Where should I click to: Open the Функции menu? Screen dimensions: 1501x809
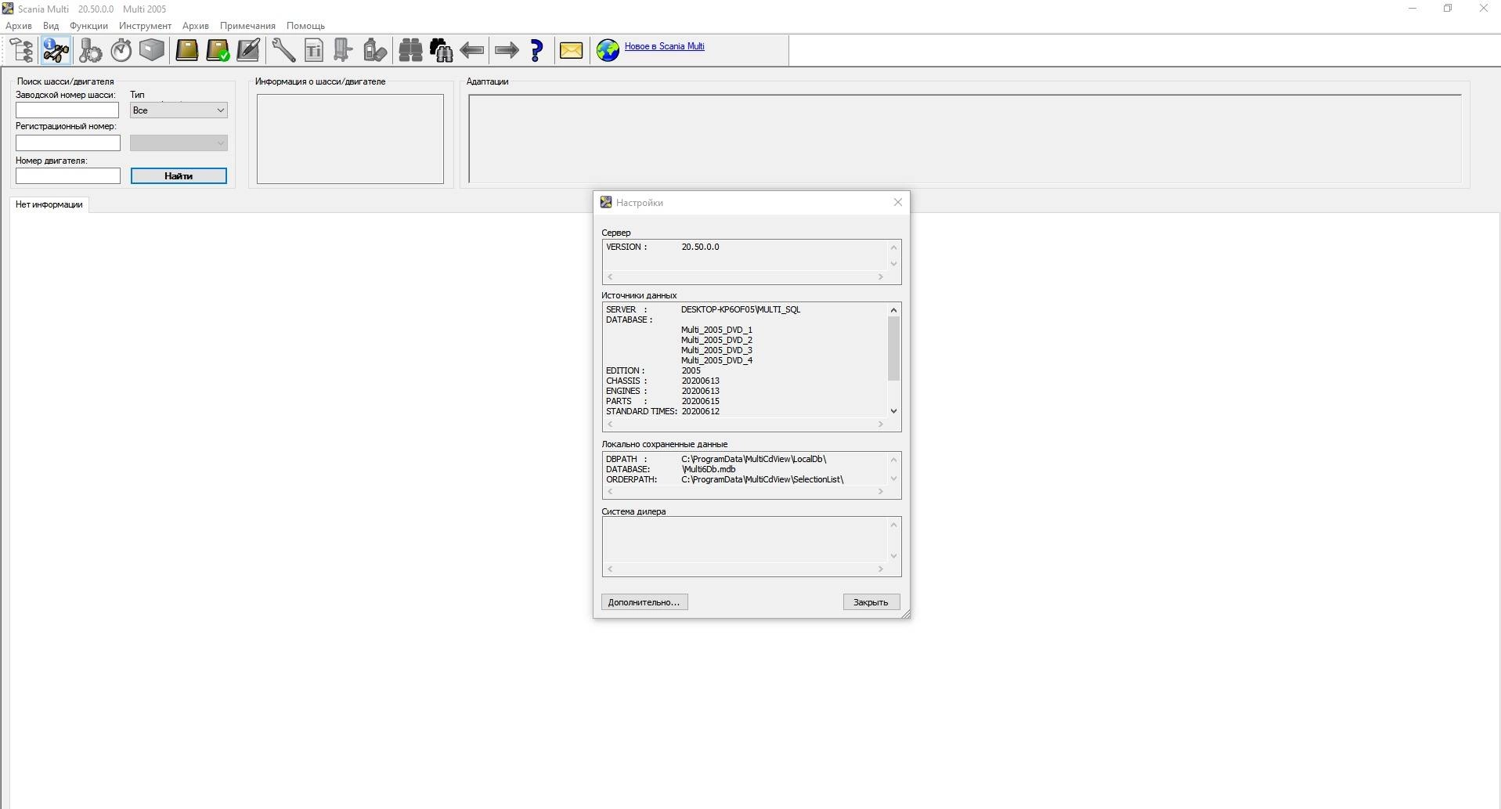click(x=88, y=26)
